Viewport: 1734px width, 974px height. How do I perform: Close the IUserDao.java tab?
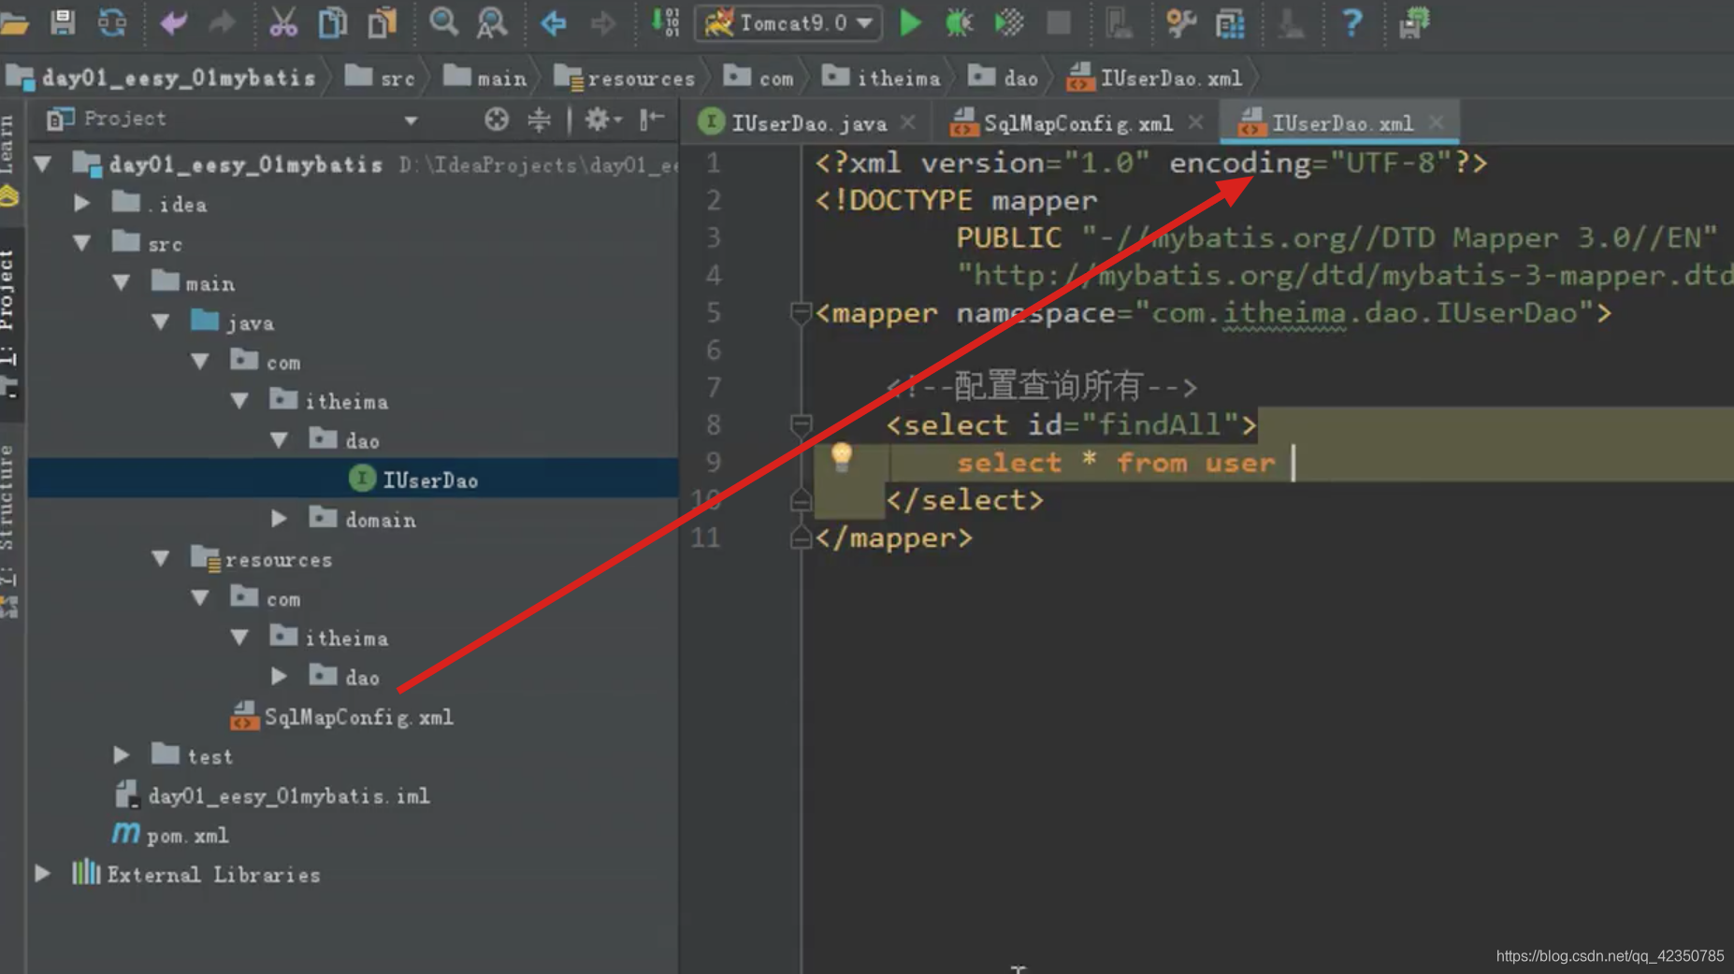point(908,122)
